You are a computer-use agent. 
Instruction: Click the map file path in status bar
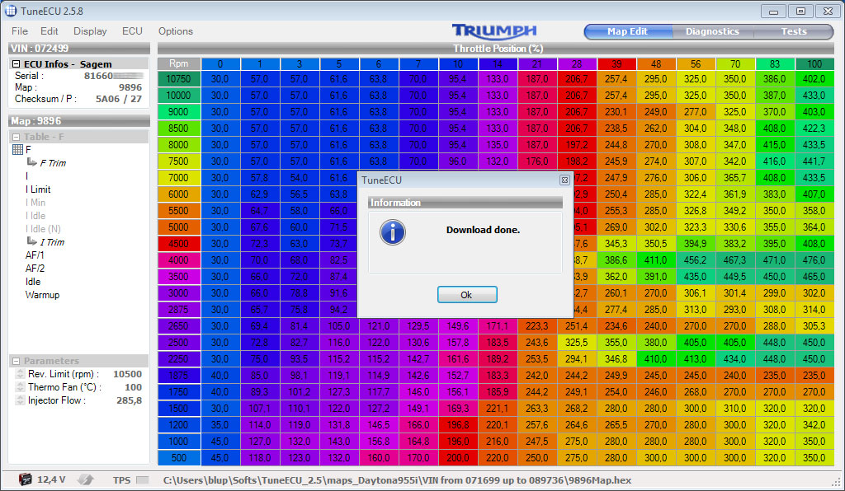tap(397, 479)
